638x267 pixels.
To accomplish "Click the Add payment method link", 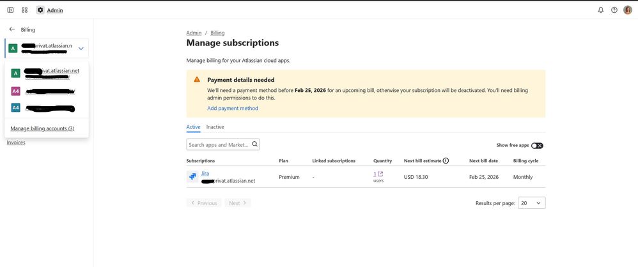I will tap(232, 108).
